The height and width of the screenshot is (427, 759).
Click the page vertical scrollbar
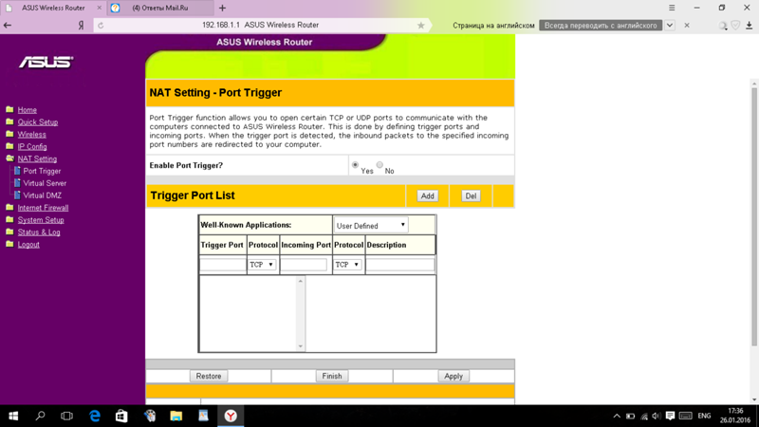(x=754, y=218)
